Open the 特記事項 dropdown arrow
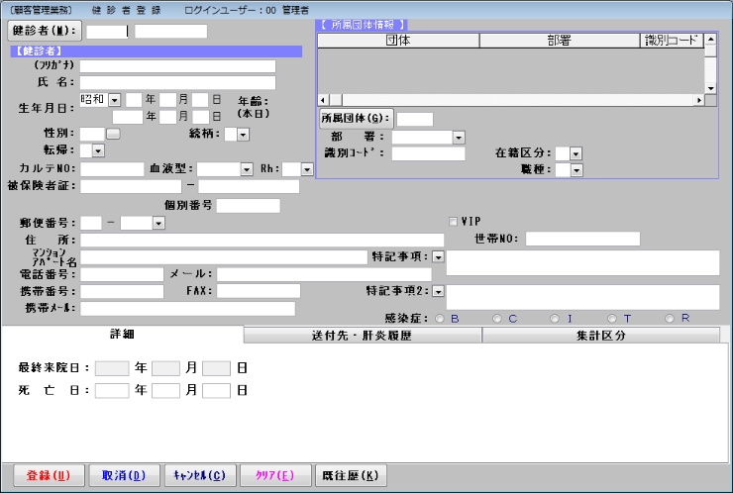Viewport: 733px width, 493px height. (438, 256)
